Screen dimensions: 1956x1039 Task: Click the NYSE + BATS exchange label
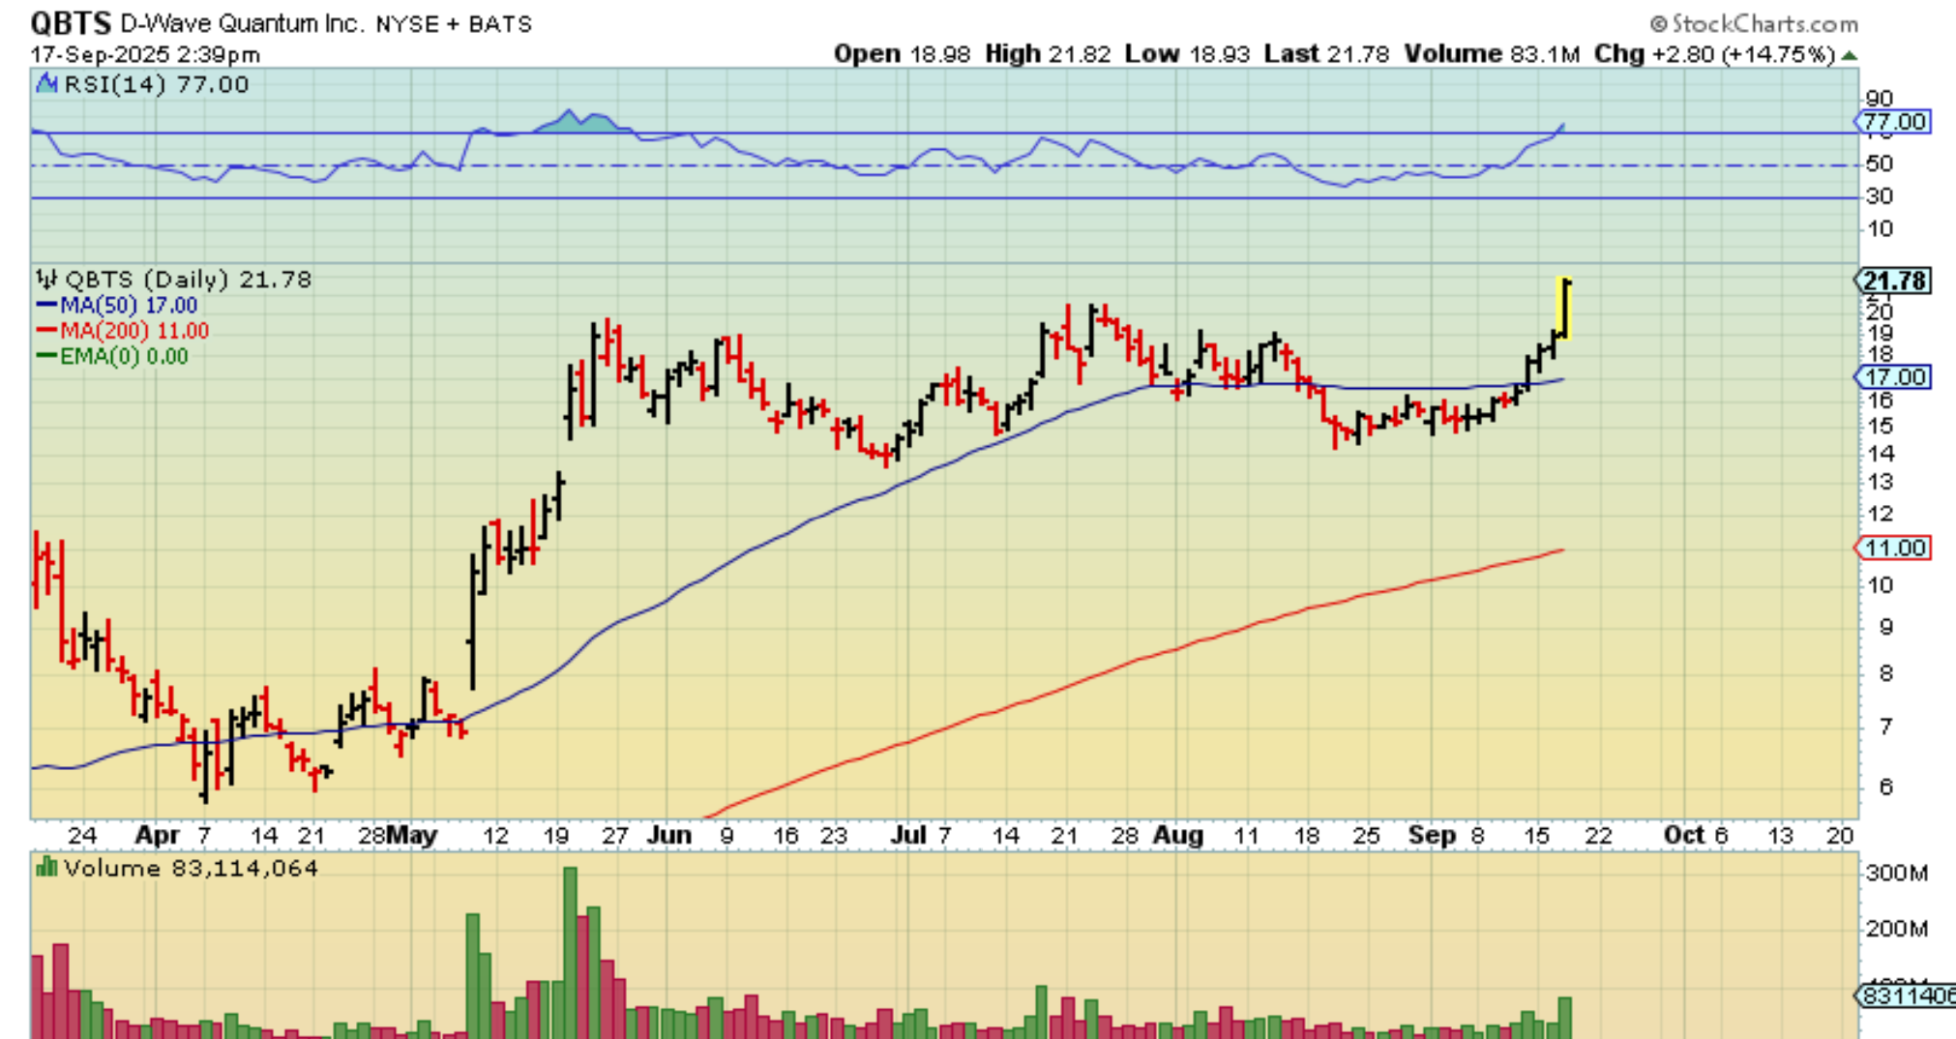tap(454, 24)
